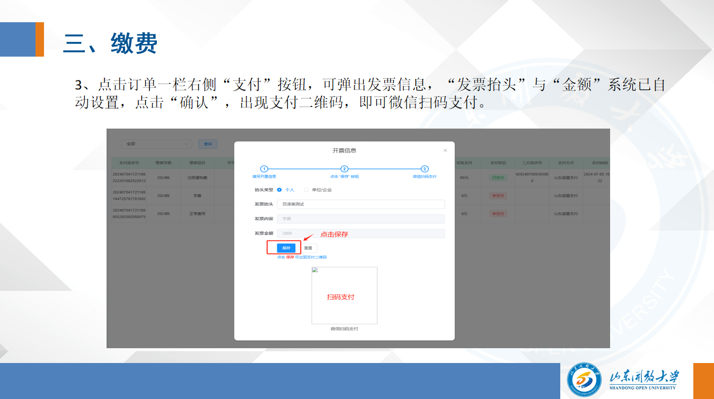Close the 开票信息 dialog with the X

[445, 151]
